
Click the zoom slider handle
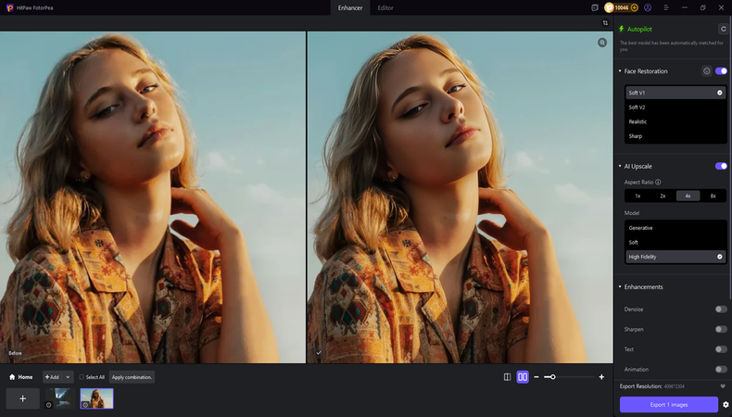click(x=552, y=377)
